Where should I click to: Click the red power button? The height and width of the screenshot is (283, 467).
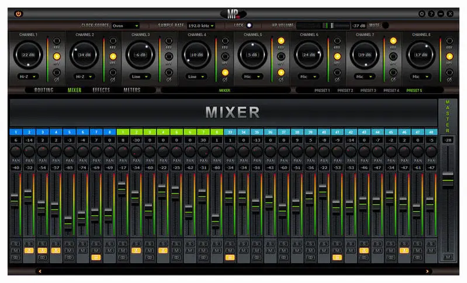tap(19, 13)
